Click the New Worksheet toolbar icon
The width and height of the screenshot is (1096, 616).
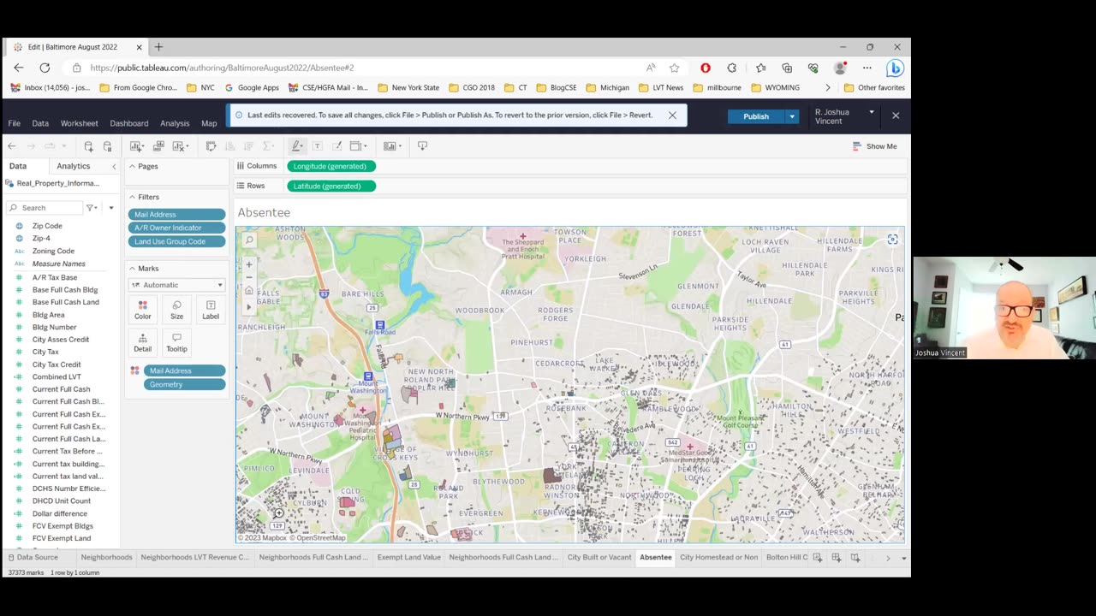tap(135, 146)
